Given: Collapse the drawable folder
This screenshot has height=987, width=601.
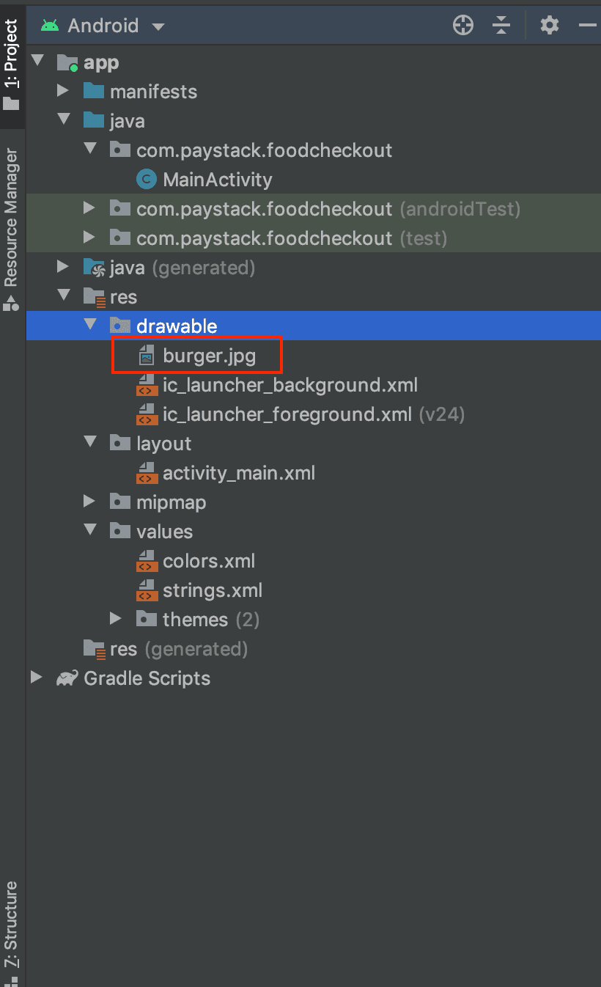Looking at the screenshot, I should tap(89, 326).
